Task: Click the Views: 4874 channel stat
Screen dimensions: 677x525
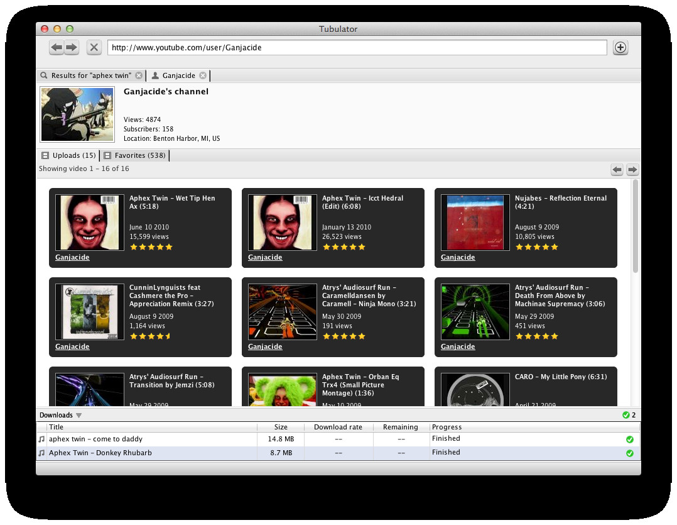Action: (x=142, y=119)
